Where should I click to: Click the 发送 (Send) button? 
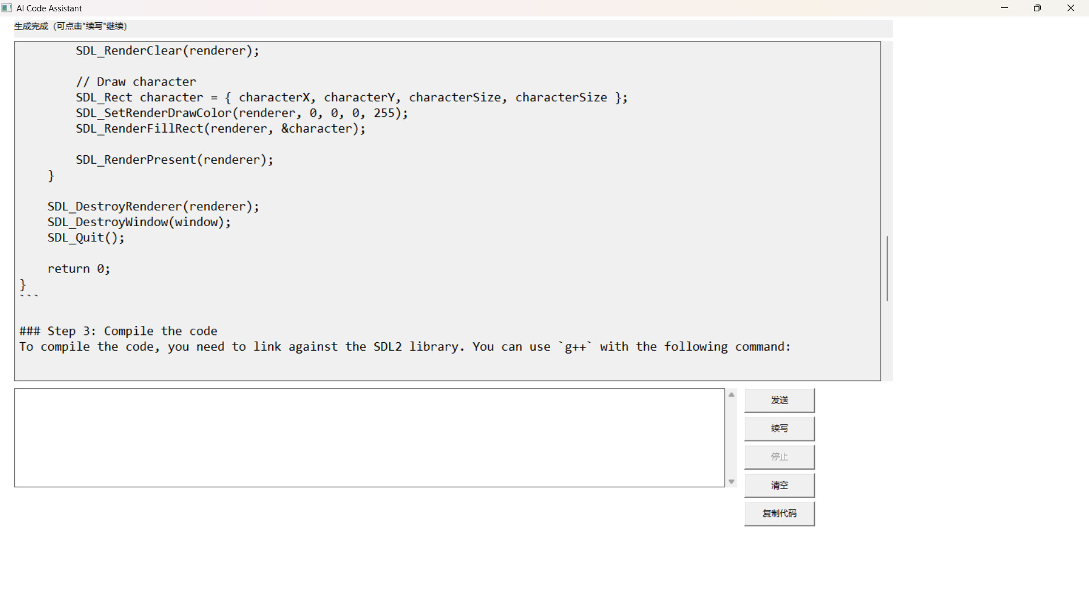coord(779,400)
